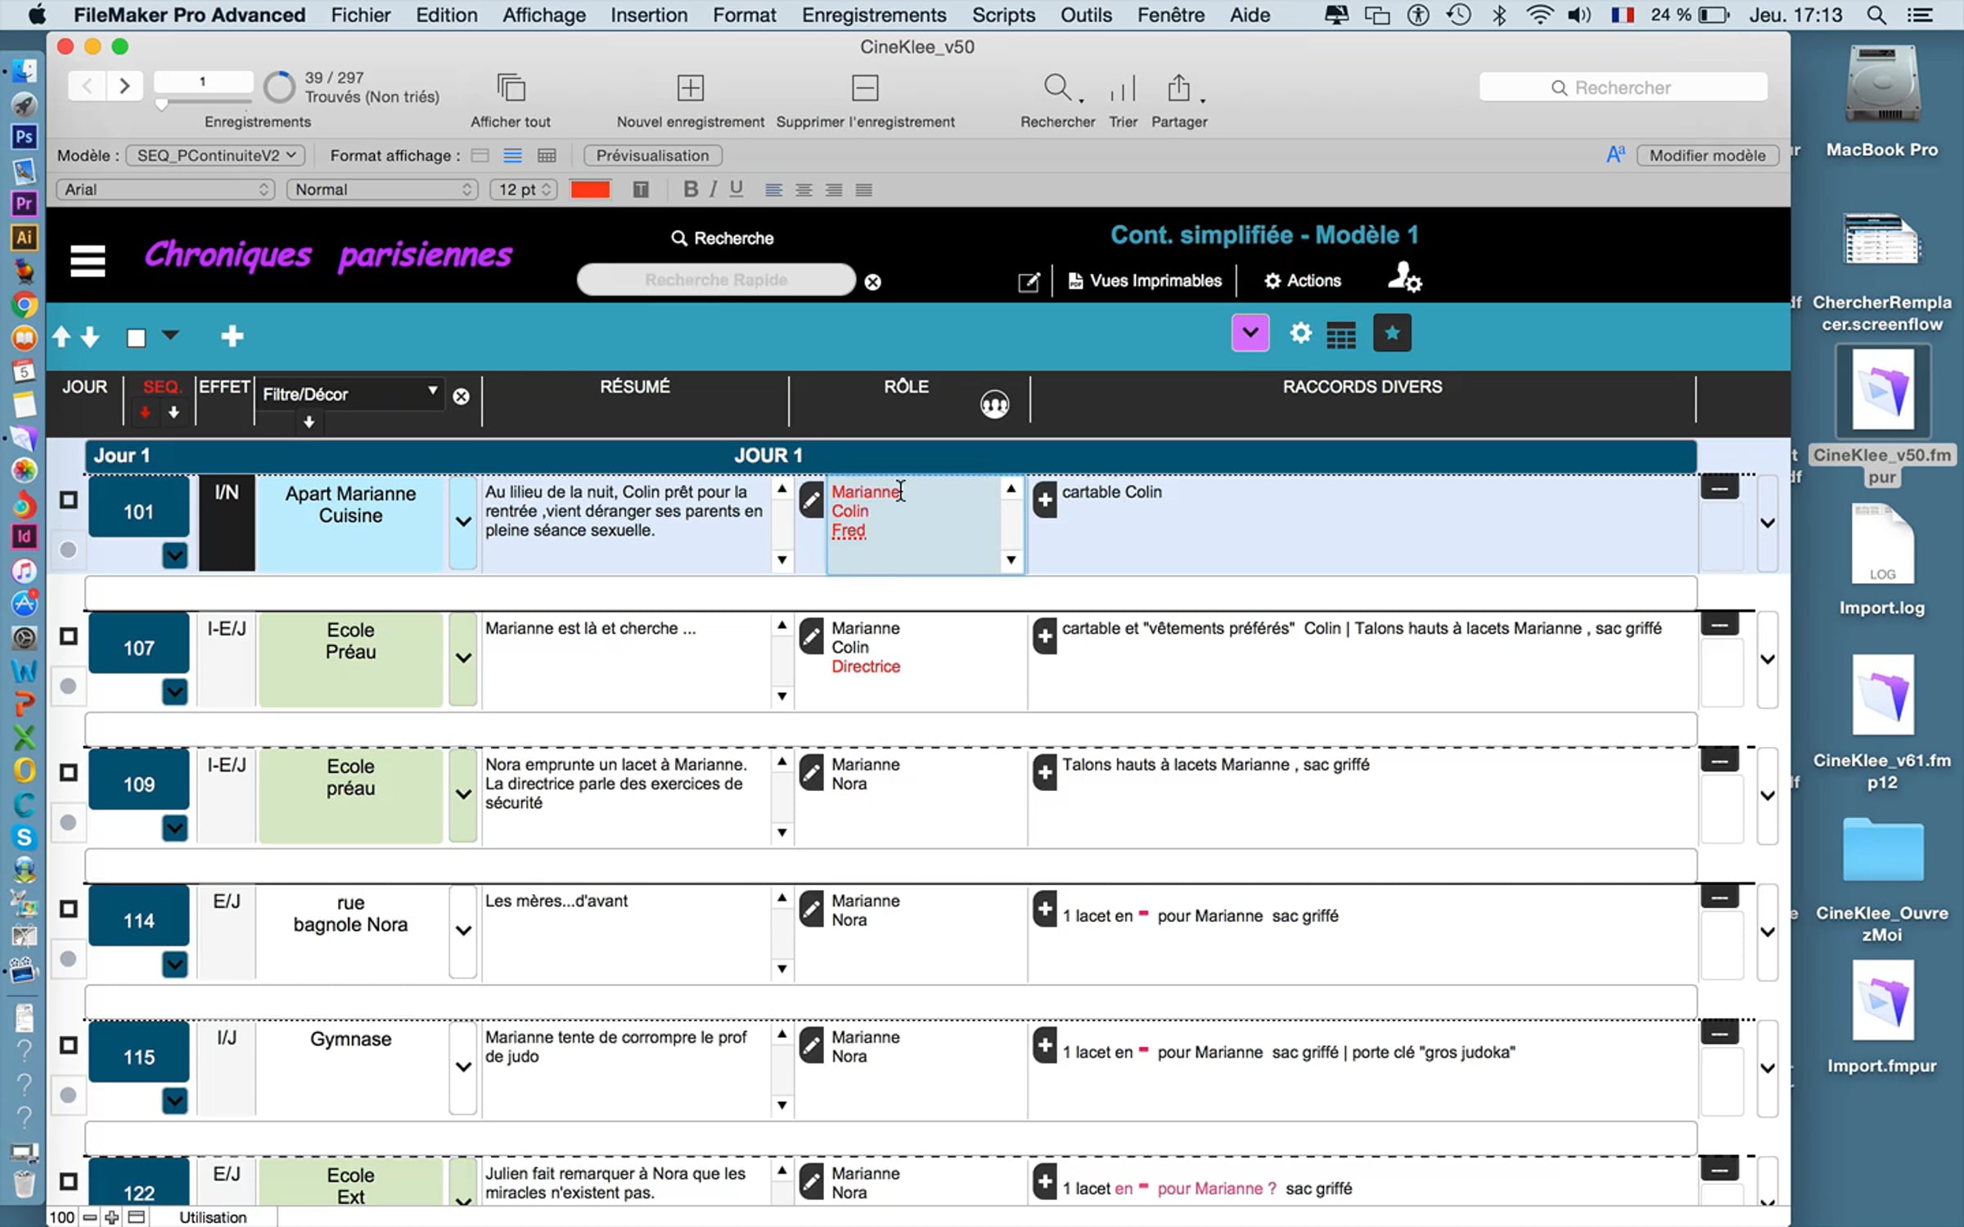The width and height of the screenshot is (1964, 1227).
Task: Click the Modifier modèle button
Action: (1707, 155)
